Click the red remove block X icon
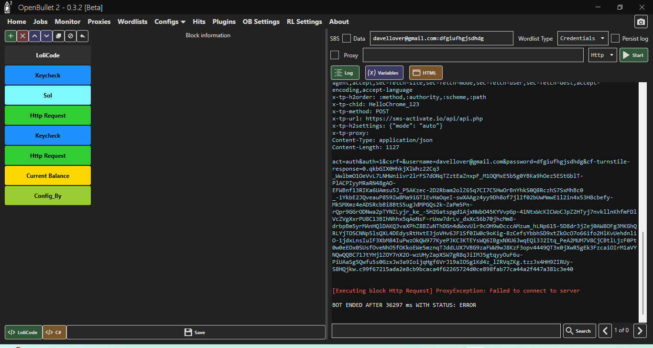Screen dimensions: 653x348 pyautogui.click(x=22, y=36)
